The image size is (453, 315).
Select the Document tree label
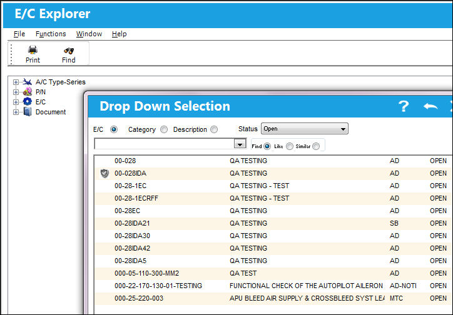point(51,112)
